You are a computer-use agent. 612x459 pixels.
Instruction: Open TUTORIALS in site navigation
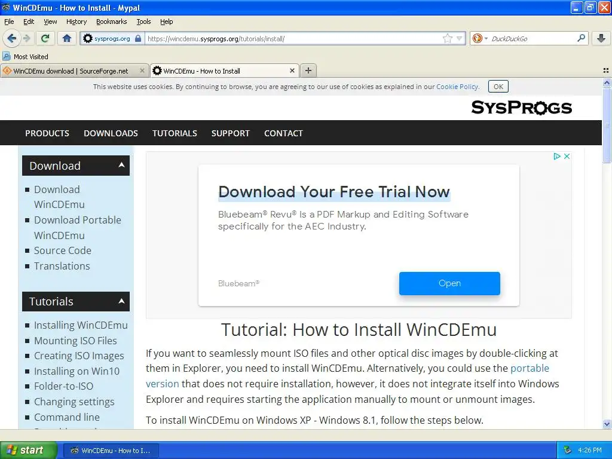pyautogui.click(x=175, y=133)
